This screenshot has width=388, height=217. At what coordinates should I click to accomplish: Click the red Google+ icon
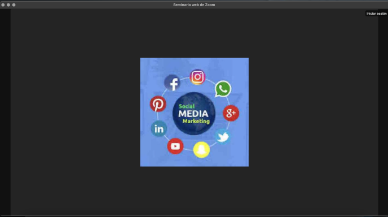pos(231,113)
